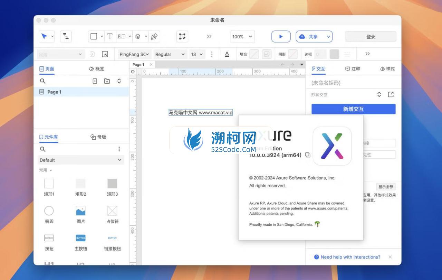
Task: Select the 矩形3 widget
Action: [x=112, y=187]
